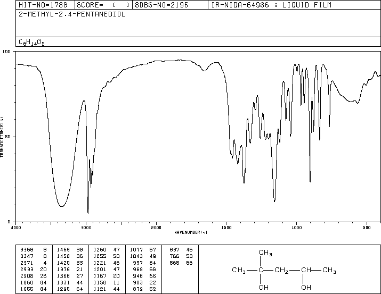Click the 100 label on transmittance axis

pyautogui.click(x=6, y=52)
